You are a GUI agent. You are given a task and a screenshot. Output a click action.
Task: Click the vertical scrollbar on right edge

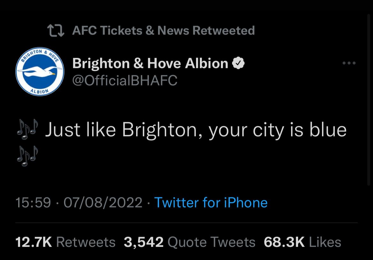click(370, 96)
